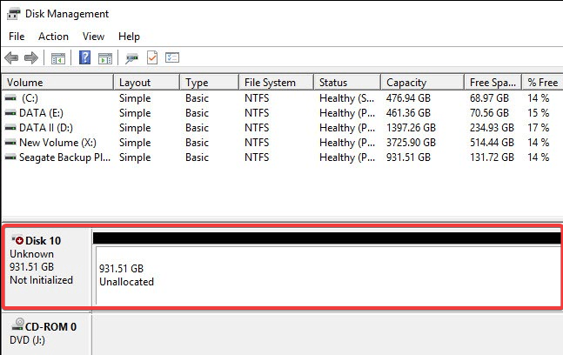The image size is (563, 355).
Task: Open the Action menu
Action: pyautogui.click(x=53, y=37)
